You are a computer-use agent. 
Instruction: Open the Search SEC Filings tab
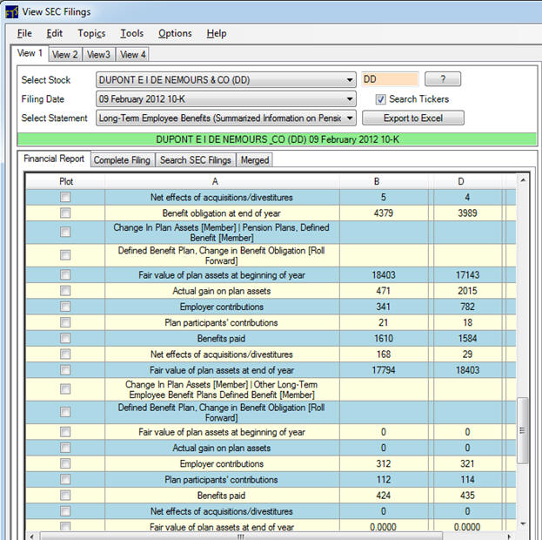coord(196,160)
